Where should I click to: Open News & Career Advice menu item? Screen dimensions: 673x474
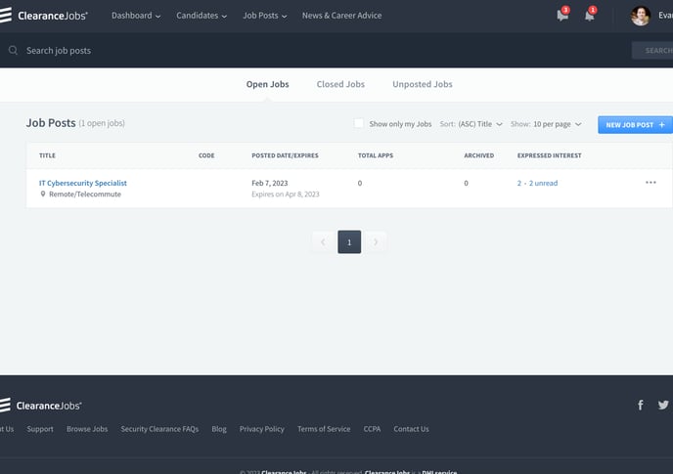pyautogui.click(x=341, y=16)
